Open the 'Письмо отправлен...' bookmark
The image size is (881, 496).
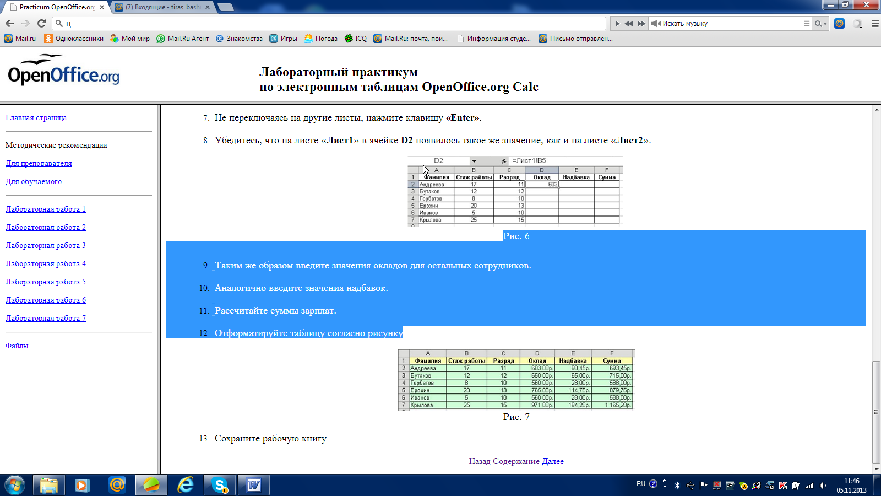pos(575,39)
